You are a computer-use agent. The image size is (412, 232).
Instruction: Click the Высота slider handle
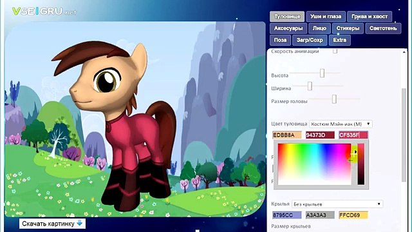[x=322, y=73]
